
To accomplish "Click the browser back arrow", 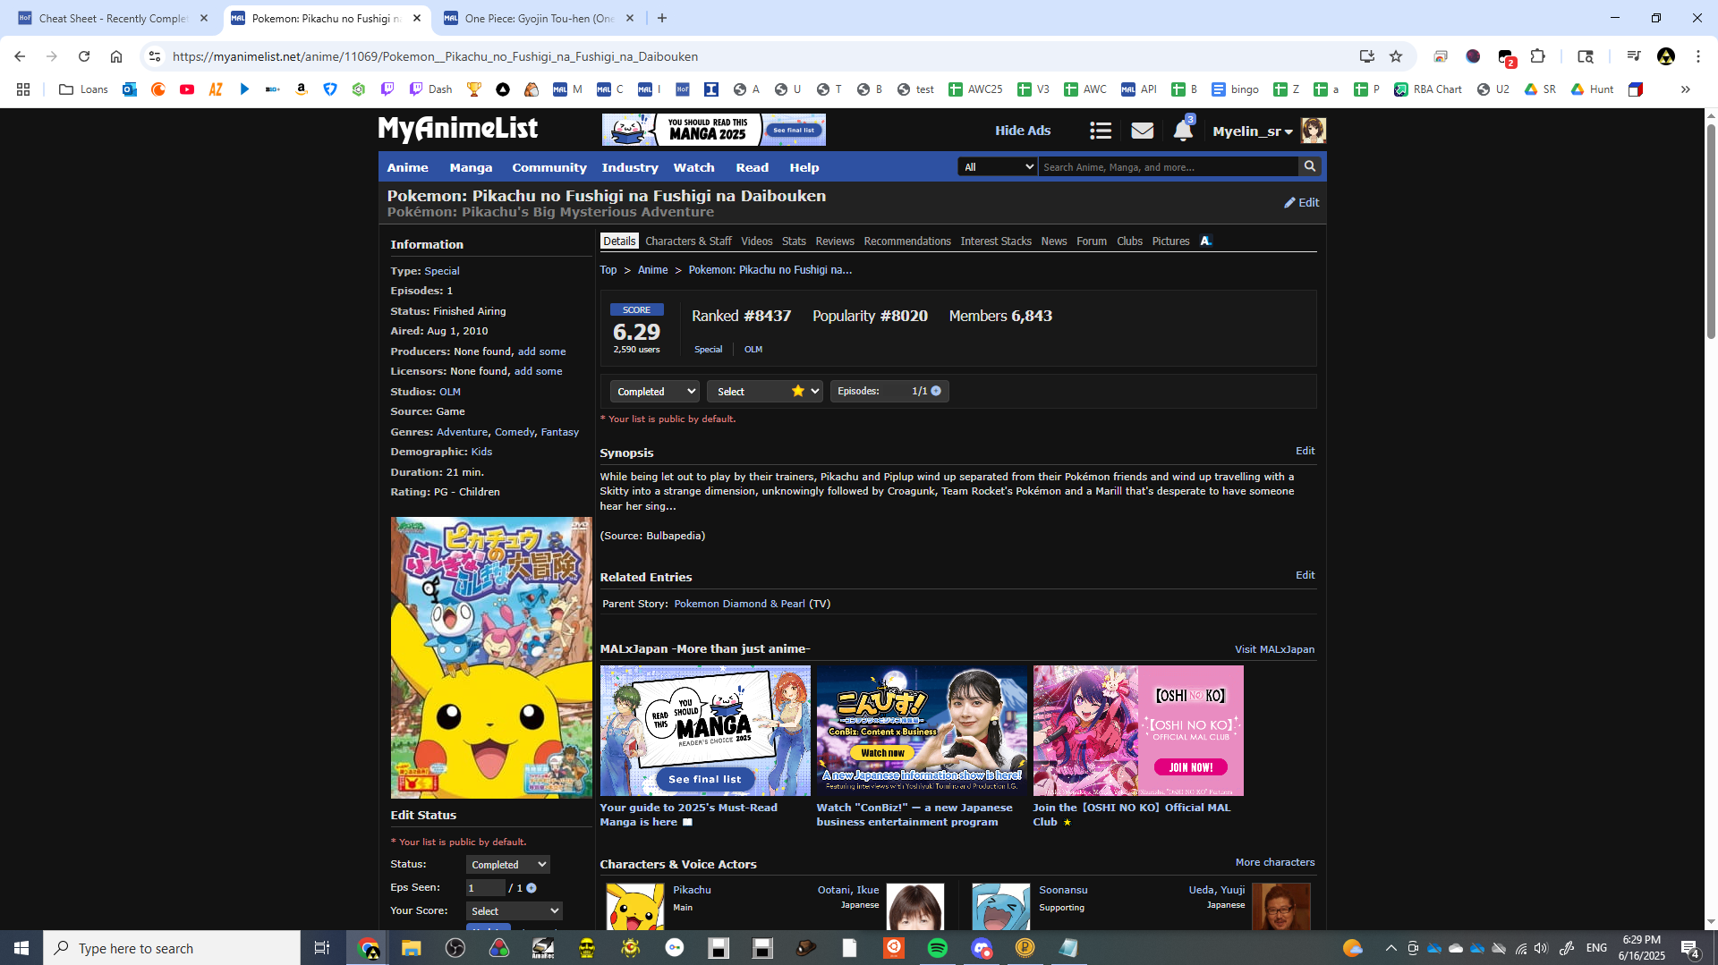I will tap(20, 56).
